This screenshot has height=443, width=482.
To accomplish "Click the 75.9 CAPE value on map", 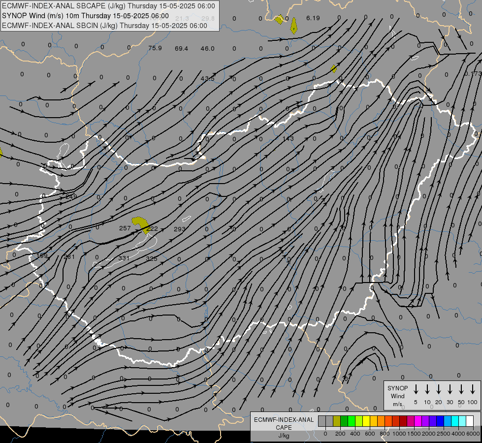I will pos(155,48).
